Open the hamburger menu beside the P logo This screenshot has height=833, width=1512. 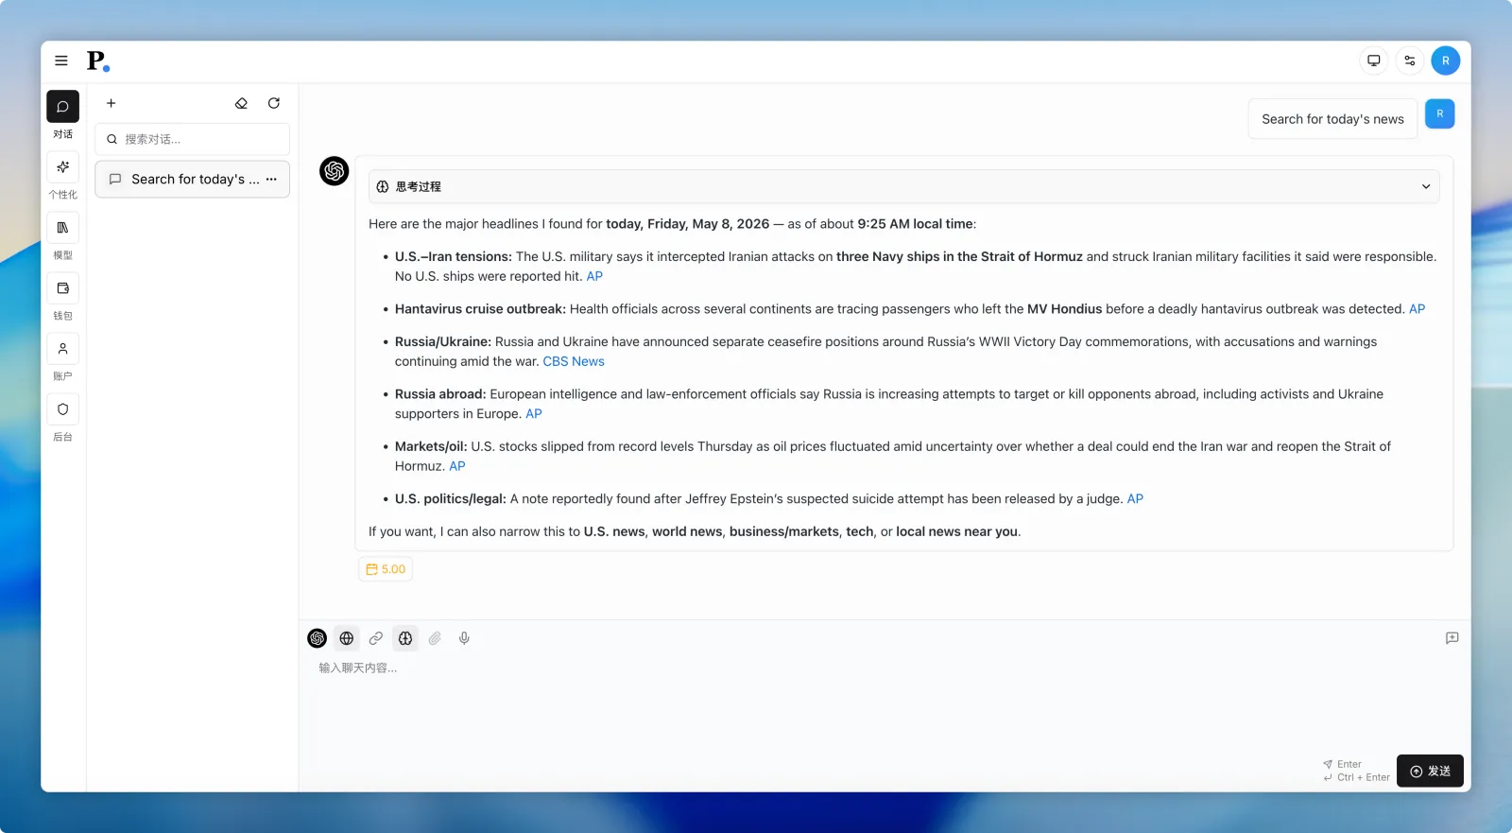click(61, 61)
